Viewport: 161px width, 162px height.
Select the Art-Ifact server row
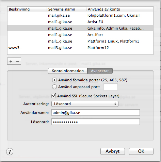click(x=80, y=35)
